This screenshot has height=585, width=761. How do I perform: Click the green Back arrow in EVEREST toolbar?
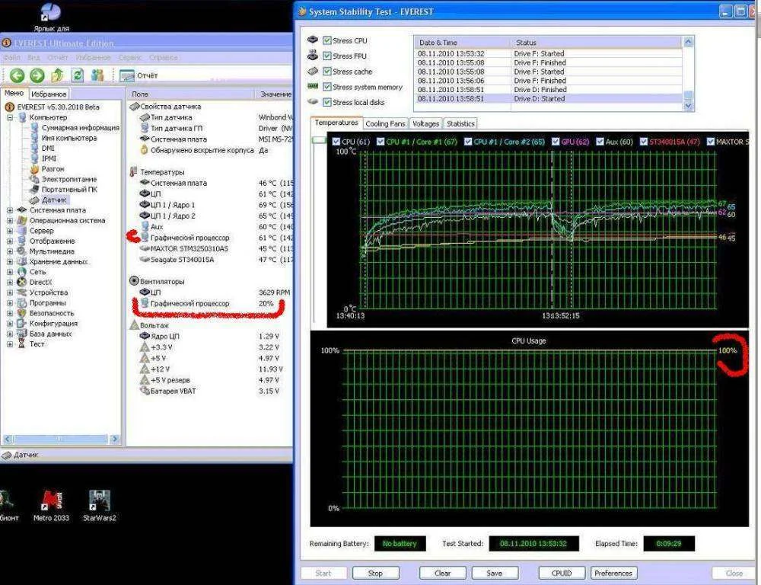click(17, 75)
